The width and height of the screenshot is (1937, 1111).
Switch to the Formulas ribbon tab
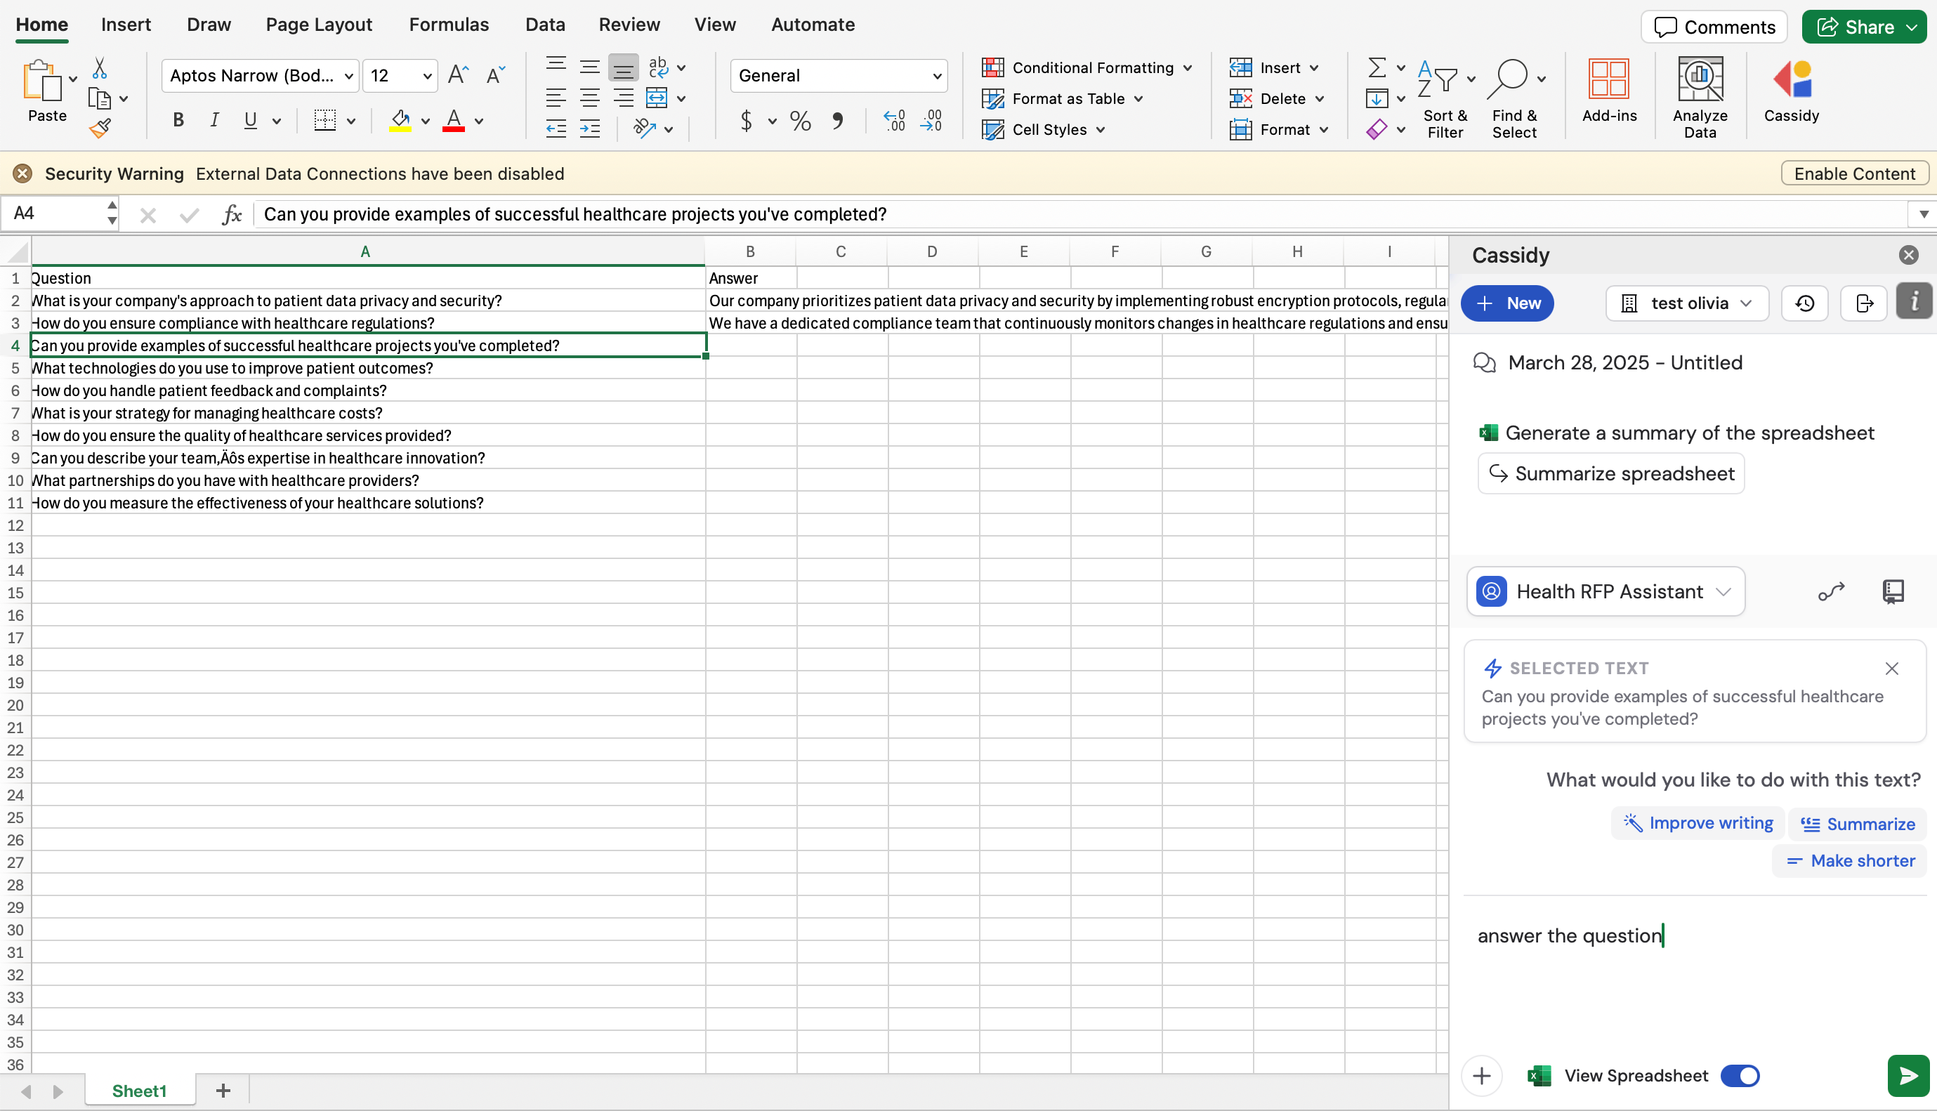pos(449,25)
